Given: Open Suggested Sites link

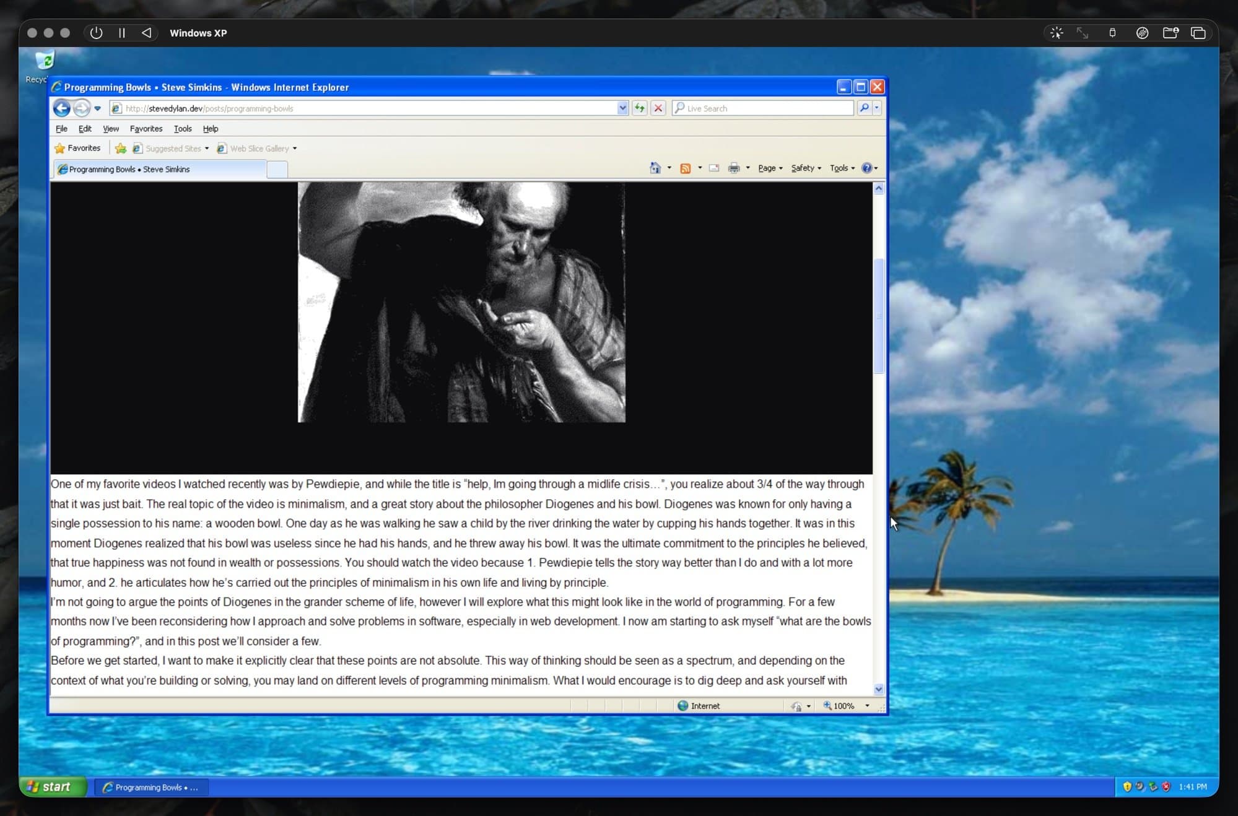Looking at the screenshot, I should click(x=173, y=149).
